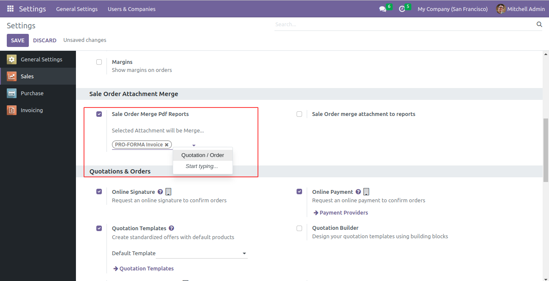Open the Mitchell Admin user menu
The width and height of the screenshot is (549, 281).
tap(521, 9)
